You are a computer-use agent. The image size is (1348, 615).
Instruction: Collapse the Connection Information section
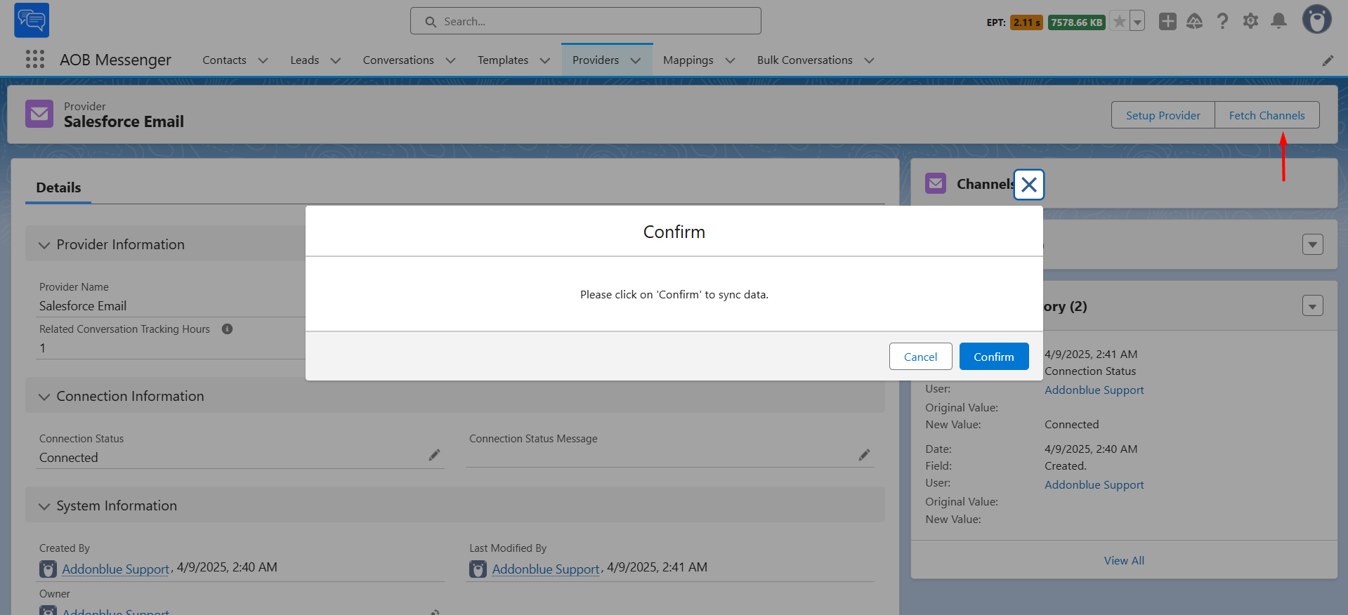coord(44,397)
